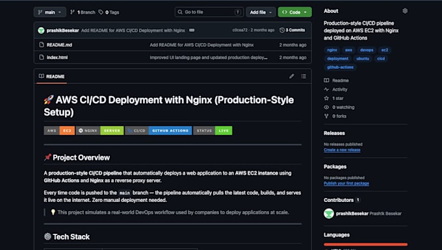Select the deployment topic tag
The height and width of the screenshot is (250, 442).
[x=338, y=58]
